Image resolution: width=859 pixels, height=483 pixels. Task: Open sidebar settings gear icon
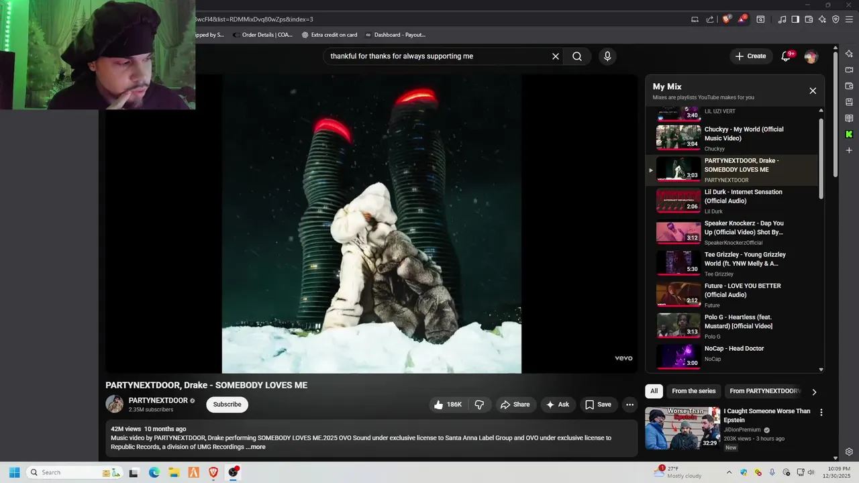849,451
